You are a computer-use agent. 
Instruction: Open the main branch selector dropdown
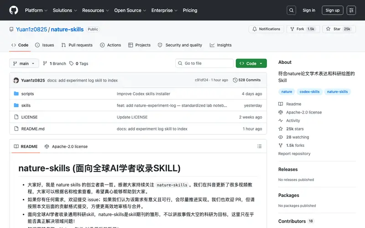pyautogui.click(x=24, y=63)
